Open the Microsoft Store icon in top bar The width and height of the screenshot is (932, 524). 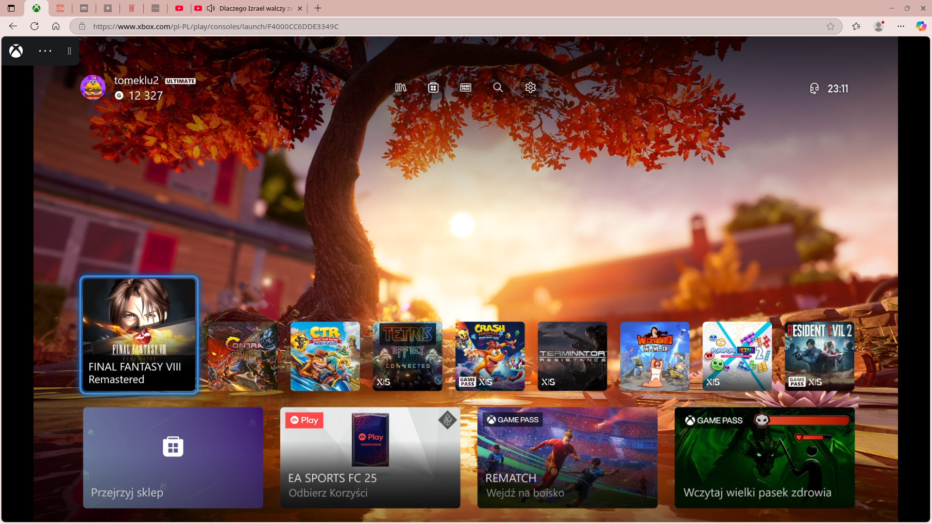(x=433, y=88)
